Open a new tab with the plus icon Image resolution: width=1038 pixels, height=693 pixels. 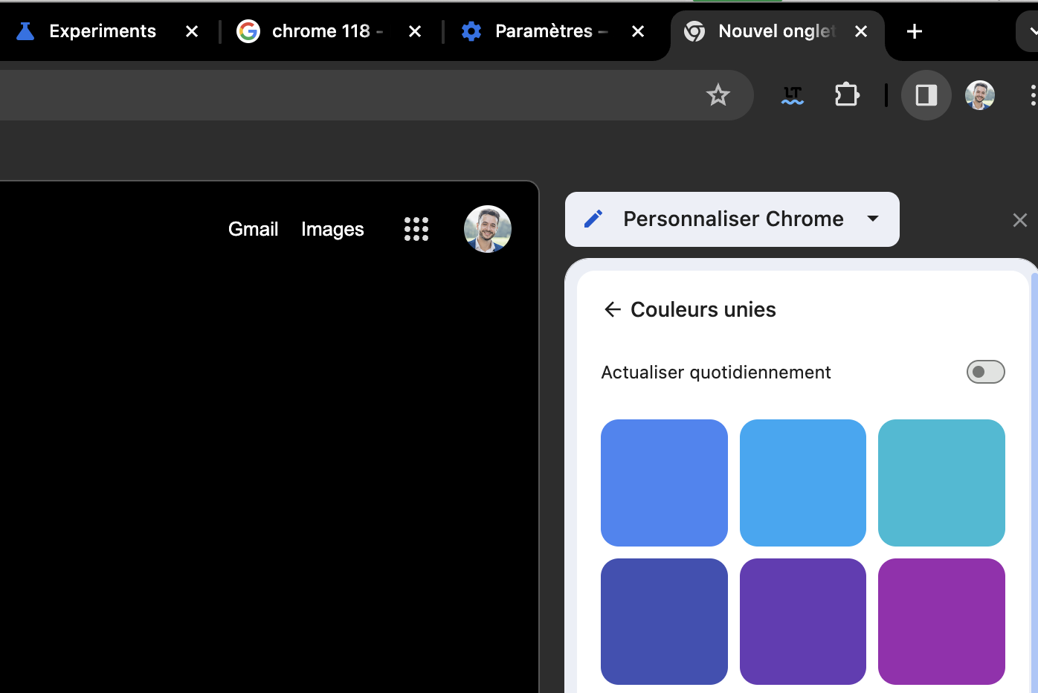914,31
